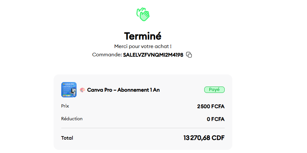Open the Canva Pro product thumbnail
This screenshot has width=307, height=153.
tap(69, 90)
